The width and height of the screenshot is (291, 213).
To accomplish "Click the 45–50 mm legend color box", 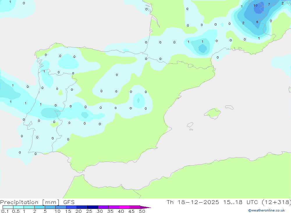I will [135, 207].
